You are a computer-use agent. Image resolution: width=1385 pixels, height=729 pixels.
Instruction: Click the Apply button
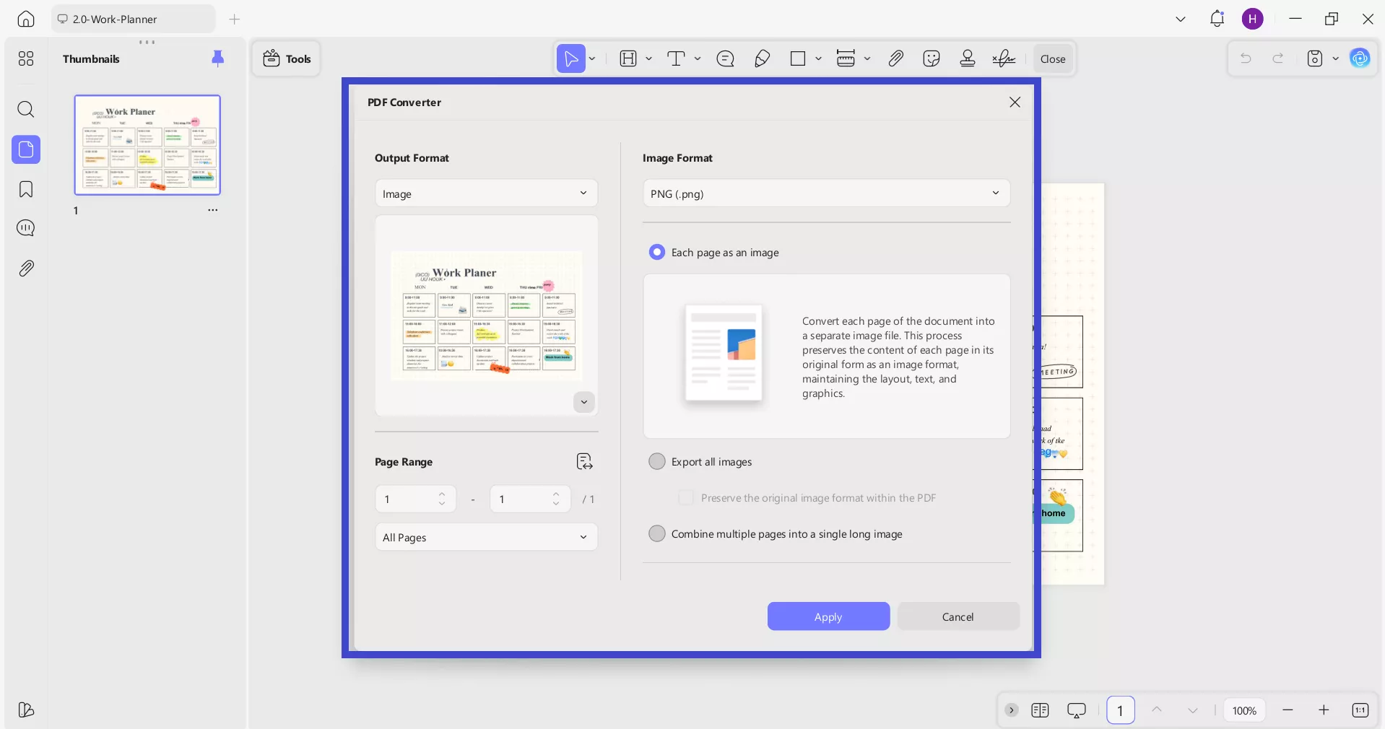click(x=828, y=616)
